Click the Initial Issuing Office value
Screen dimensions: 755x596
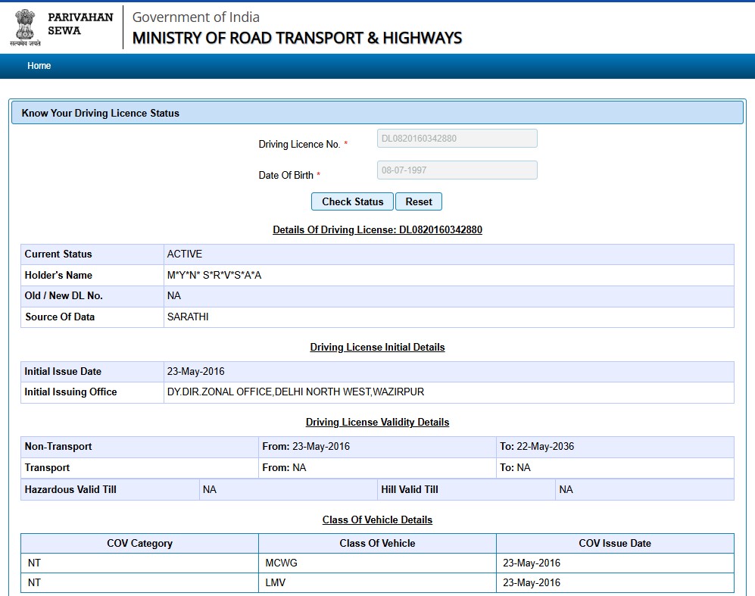(295, 392)
